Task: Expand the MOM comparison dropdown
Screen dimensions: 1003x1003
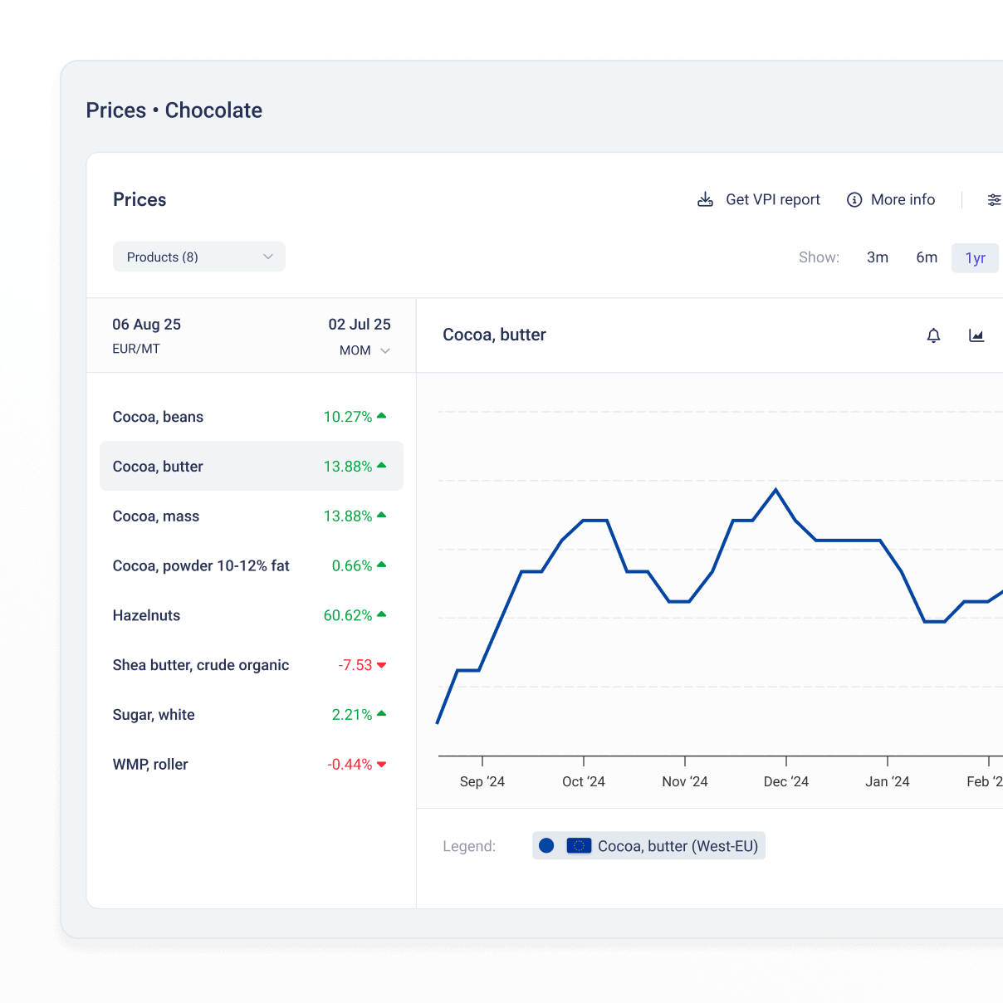Action: click(x=365, y=350)
